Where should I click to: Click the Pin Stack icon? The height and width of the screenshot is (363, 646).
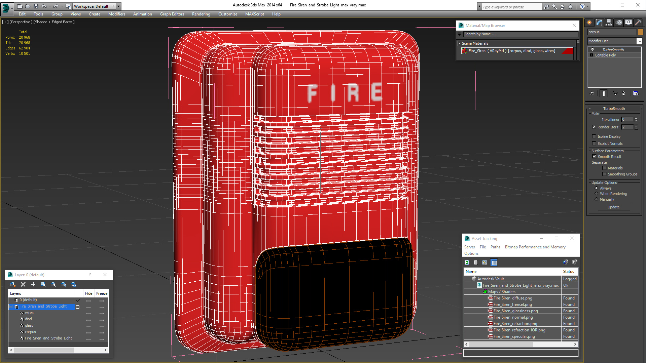(593, 93)
